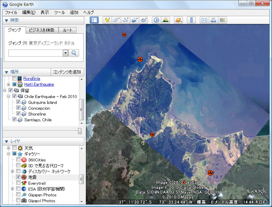Viewport: 272px width, 207px height.
Task: Collapse the レイヤ layers panel
Action: pos(6,141)
